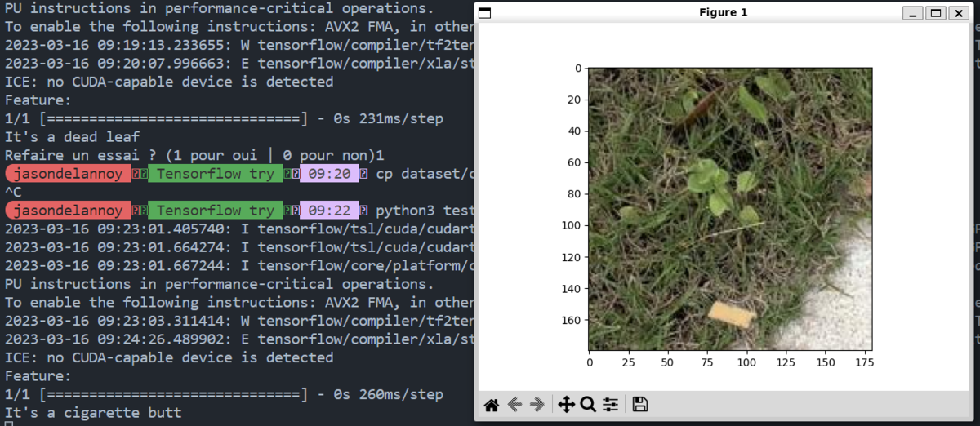The image size is (980, 426).
Task: Maximize the Figure 1 window
Action: point(936,13)
